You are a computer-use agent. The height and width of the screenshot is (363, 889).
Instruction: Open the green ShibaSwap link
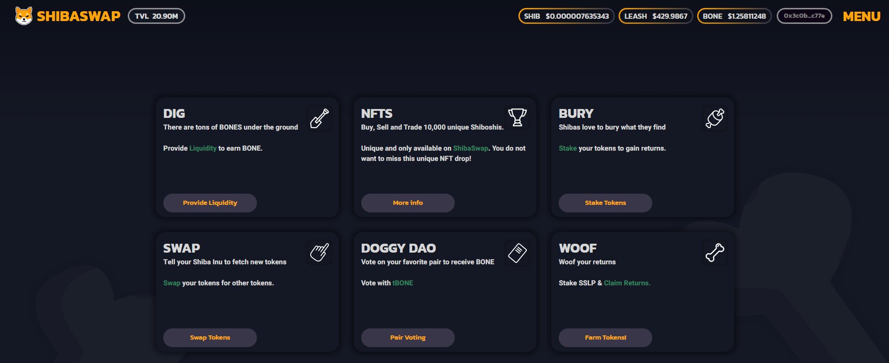click(x=471, y=148)
